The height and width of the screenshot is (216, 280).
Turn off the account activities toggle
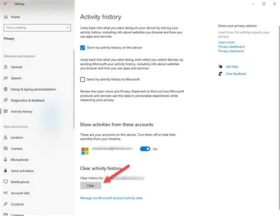145,149
